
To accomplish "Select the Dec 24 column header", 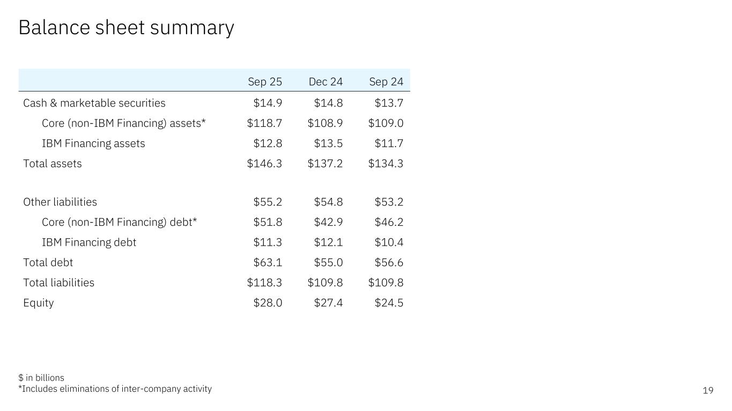I will 326,82.
